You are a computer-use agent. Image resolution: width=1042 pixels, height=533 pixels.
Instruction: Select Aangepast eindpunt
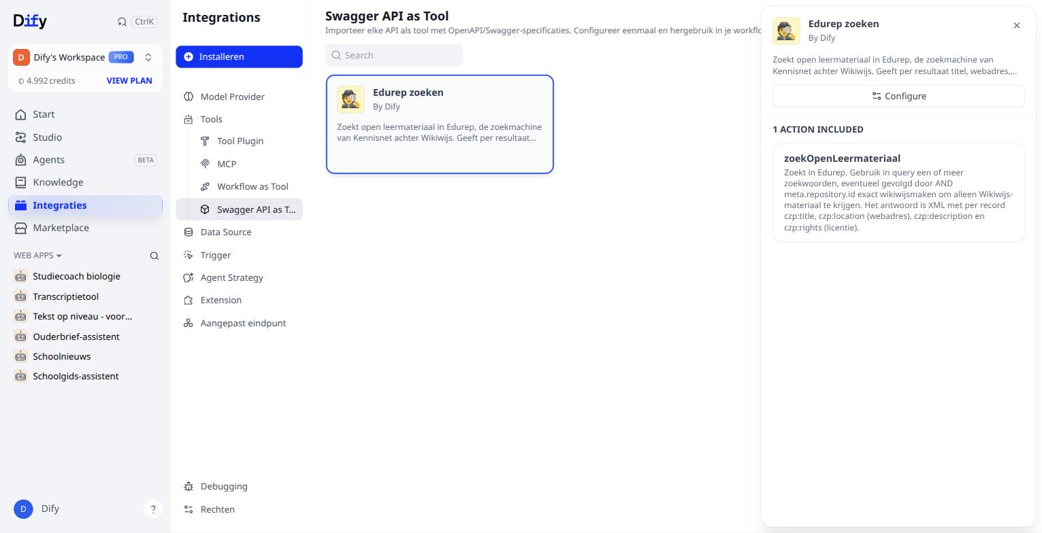(x=239, y=323)
